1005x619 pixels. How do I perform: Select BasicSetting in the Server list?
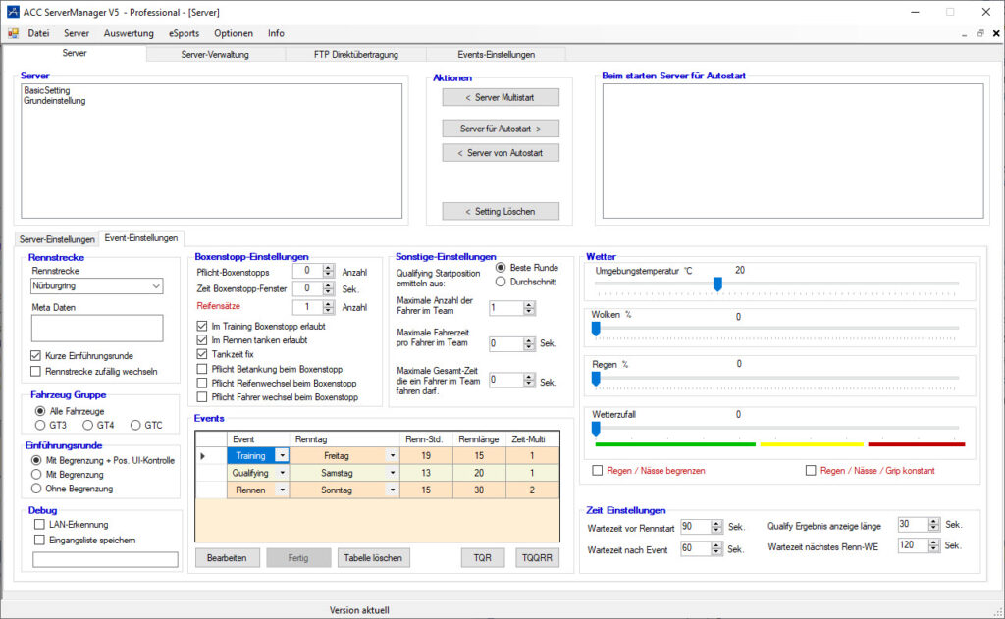pyautogui.click(x=47, y=90)
